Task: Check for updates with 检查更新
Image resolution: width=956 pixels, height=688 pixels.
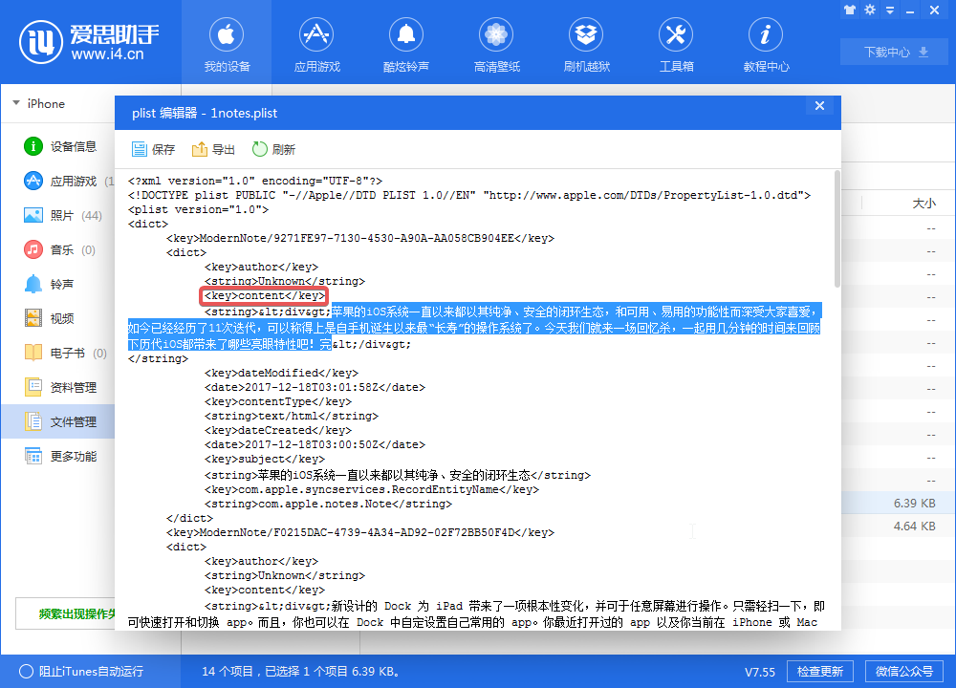Action: coord(820,671)
